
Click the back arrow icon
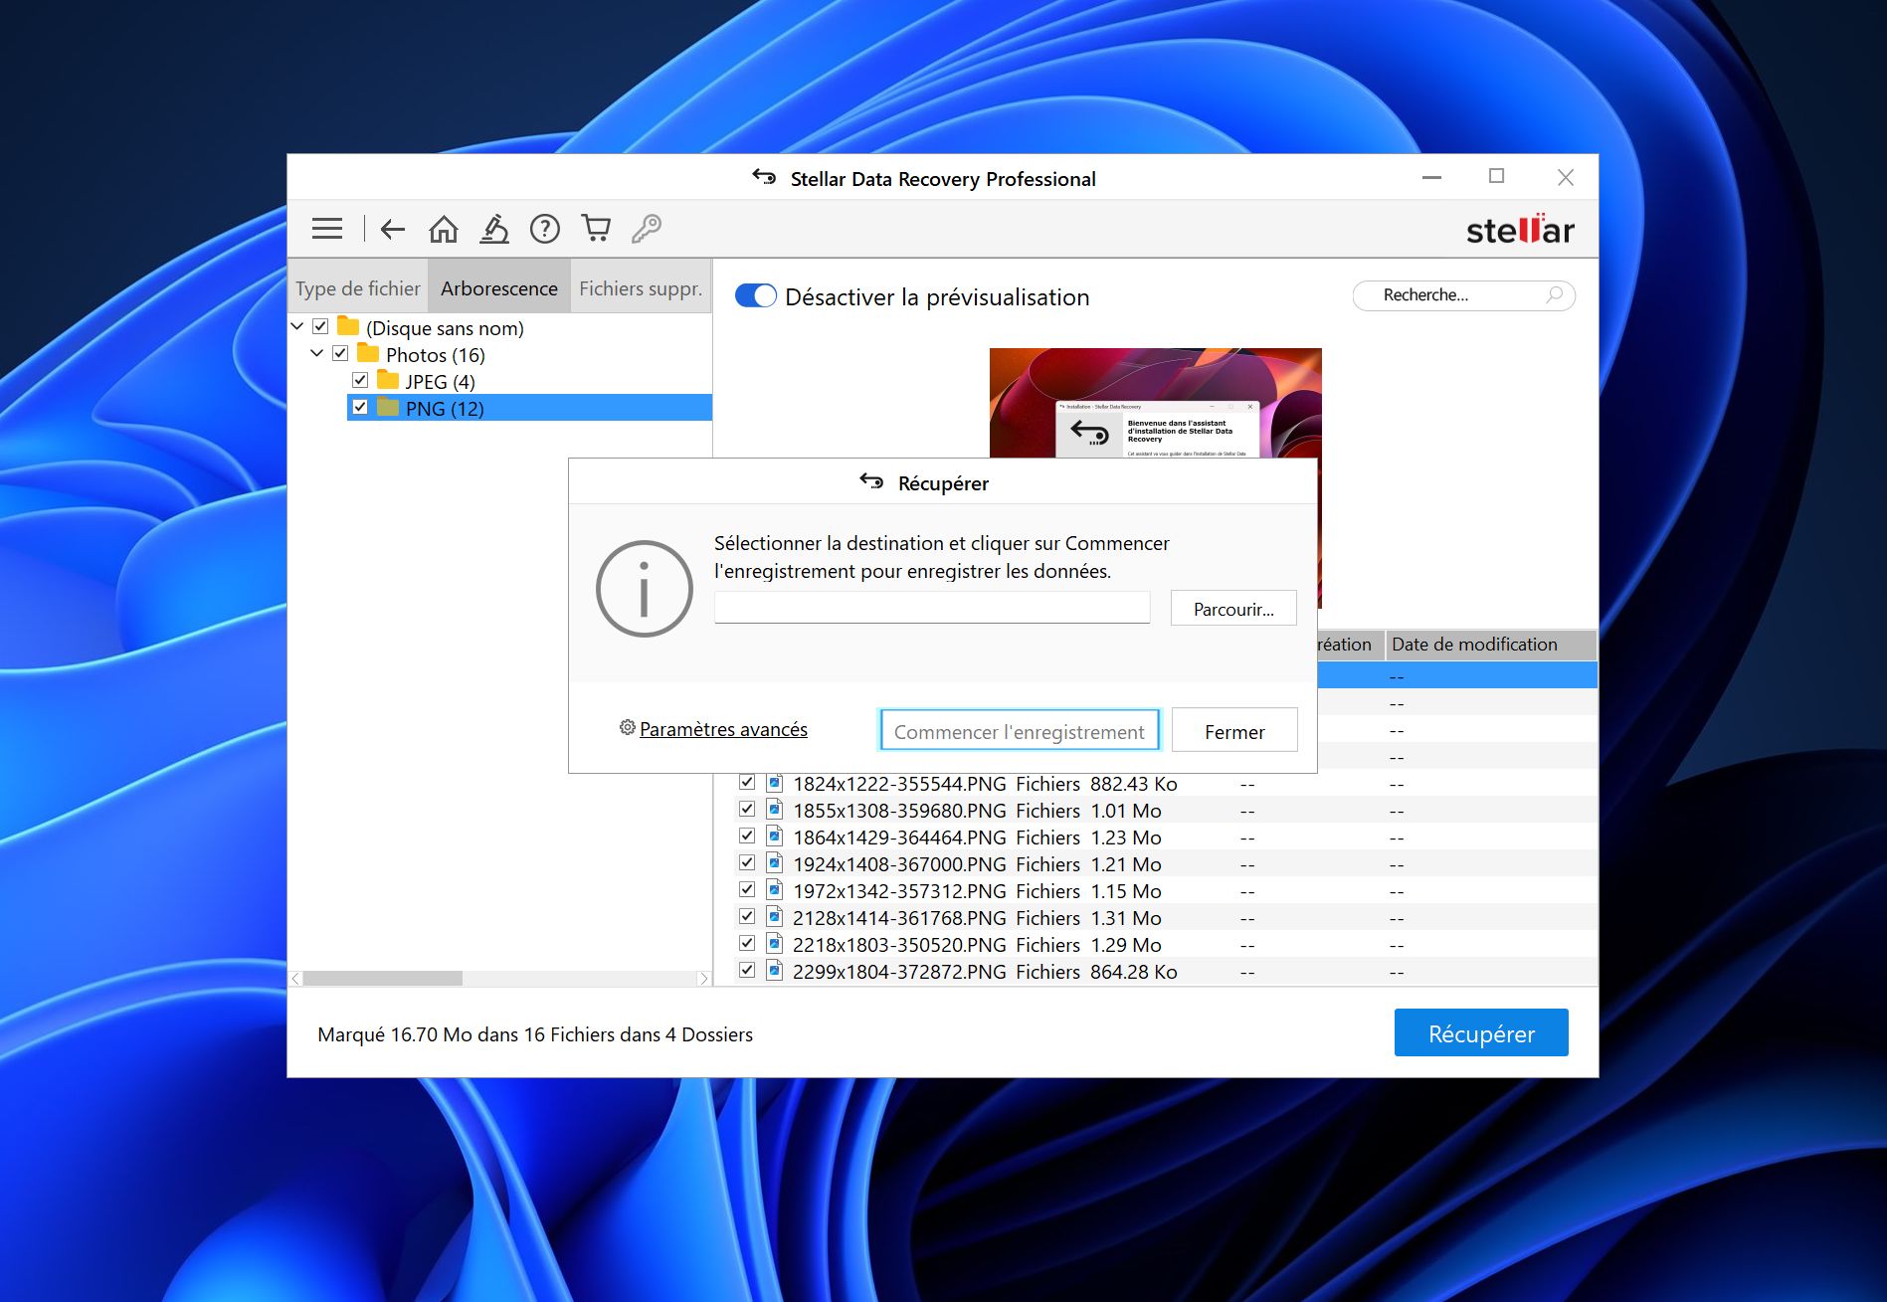(393, 229)
